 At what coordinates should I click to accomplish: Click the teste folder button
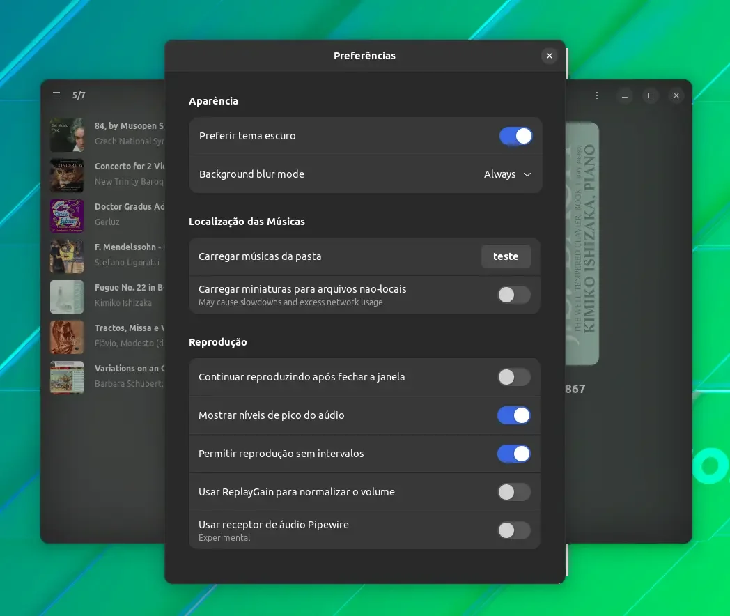[x=506, y=256]
